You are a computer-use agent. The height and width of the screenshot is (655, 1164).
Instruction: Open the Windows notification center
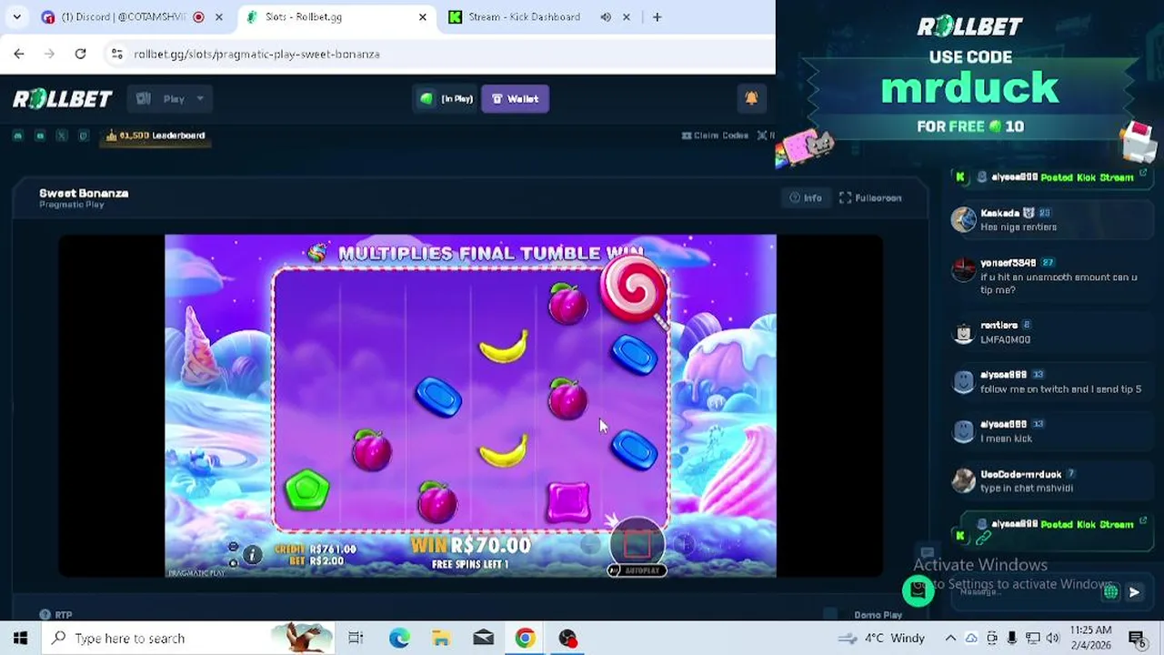point(1137,638)
